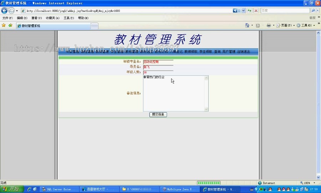Launch Internet Explorer from quick launch
321x193 pixels.
[29, 189]
